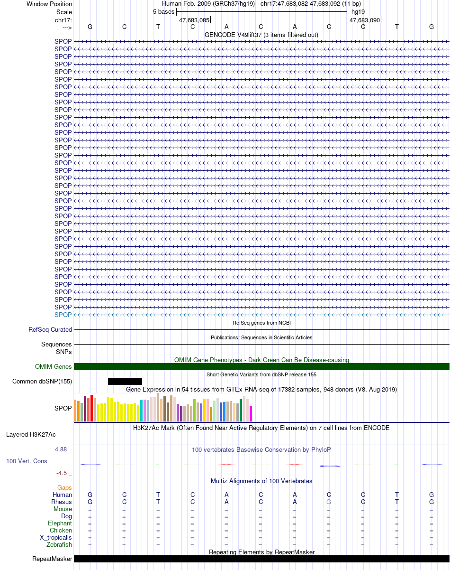Open the GTEx 'Gene Expression in 54 tissues' title
The image size is (450, 570).
click(x=261, y=389)
